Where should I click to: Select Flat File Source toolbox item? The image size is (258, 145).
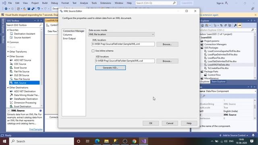coord(21,72)
